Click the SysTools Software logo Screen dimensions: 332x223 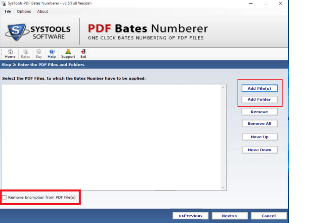pyautogui.click(x=38, y=32)
